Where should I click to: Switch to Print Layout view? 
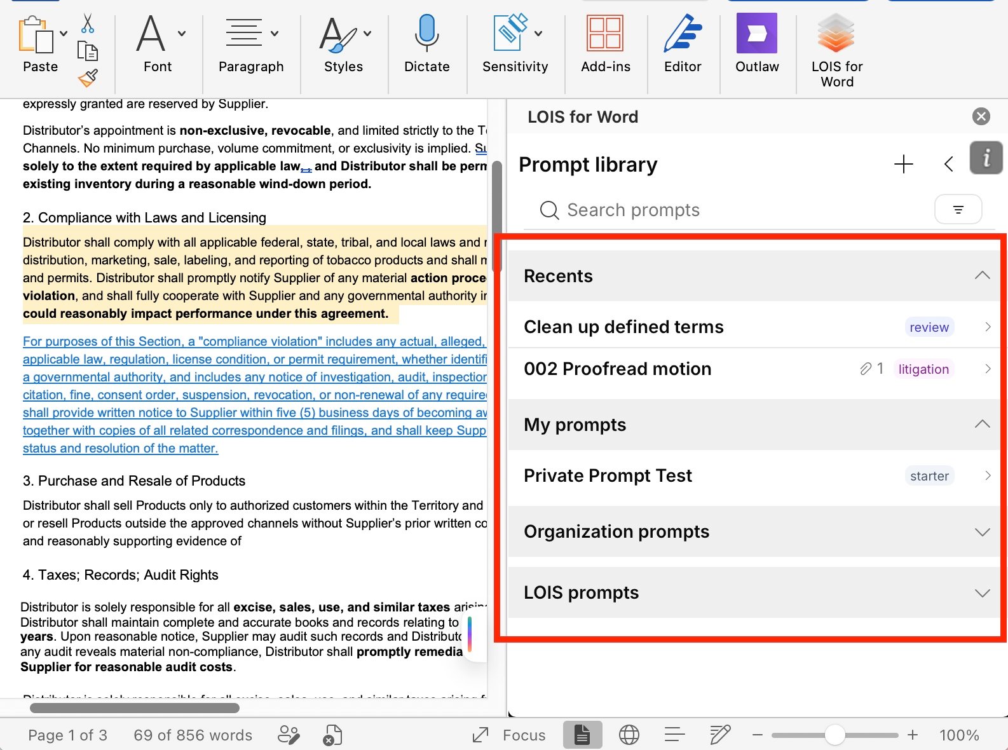click(x=582, y=735)
